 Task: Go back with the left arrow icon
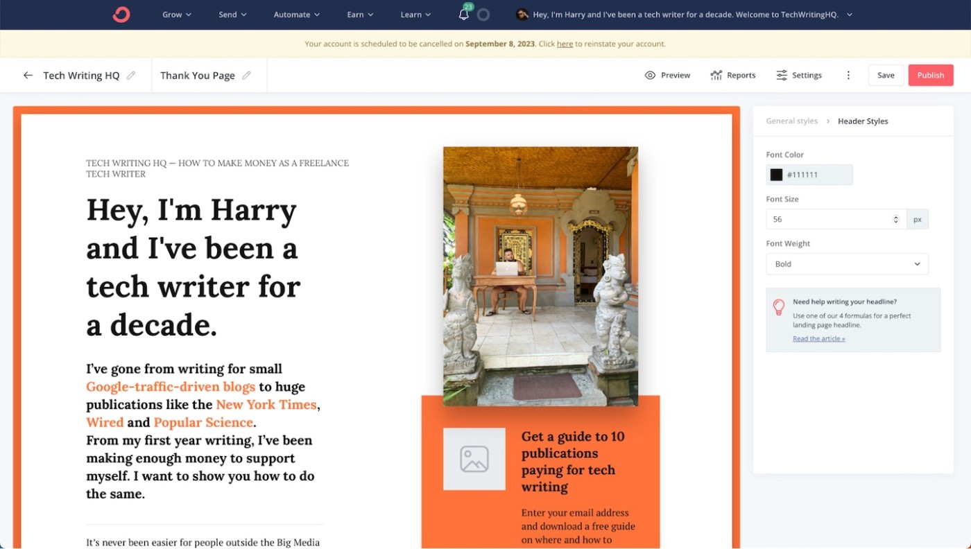tap(28, 75)
